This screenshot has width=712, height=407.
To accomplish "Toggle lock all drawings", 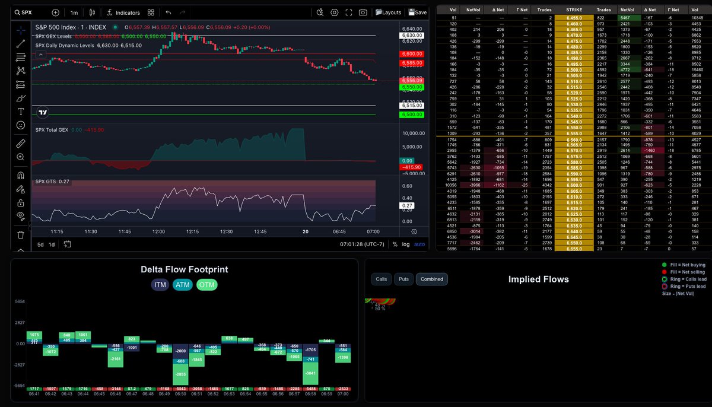I will [21, 203].
